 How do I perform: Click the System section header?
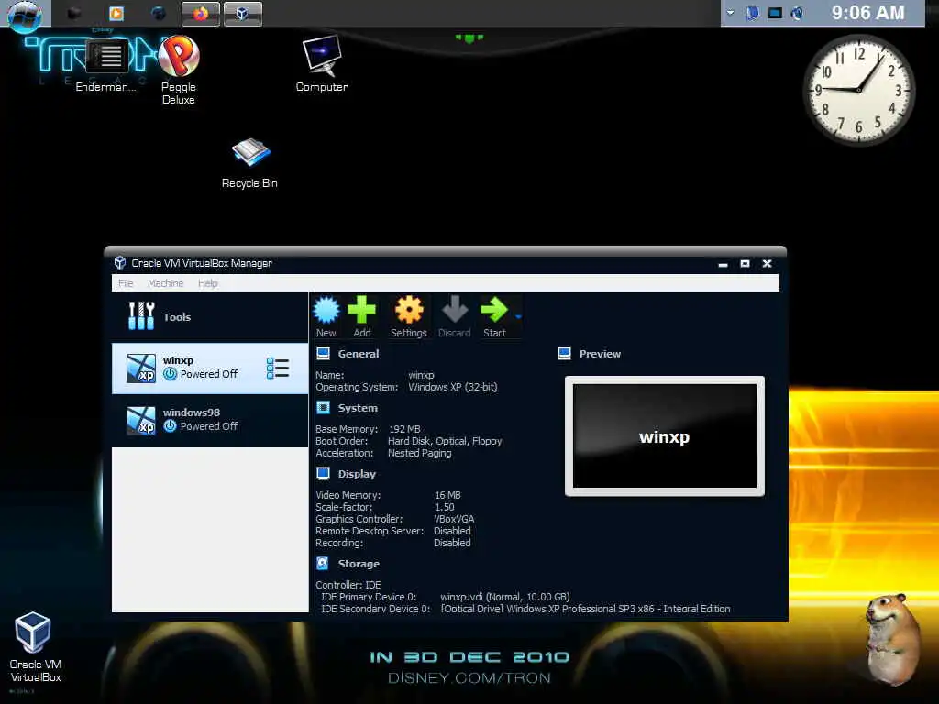(x=358, y=408)
